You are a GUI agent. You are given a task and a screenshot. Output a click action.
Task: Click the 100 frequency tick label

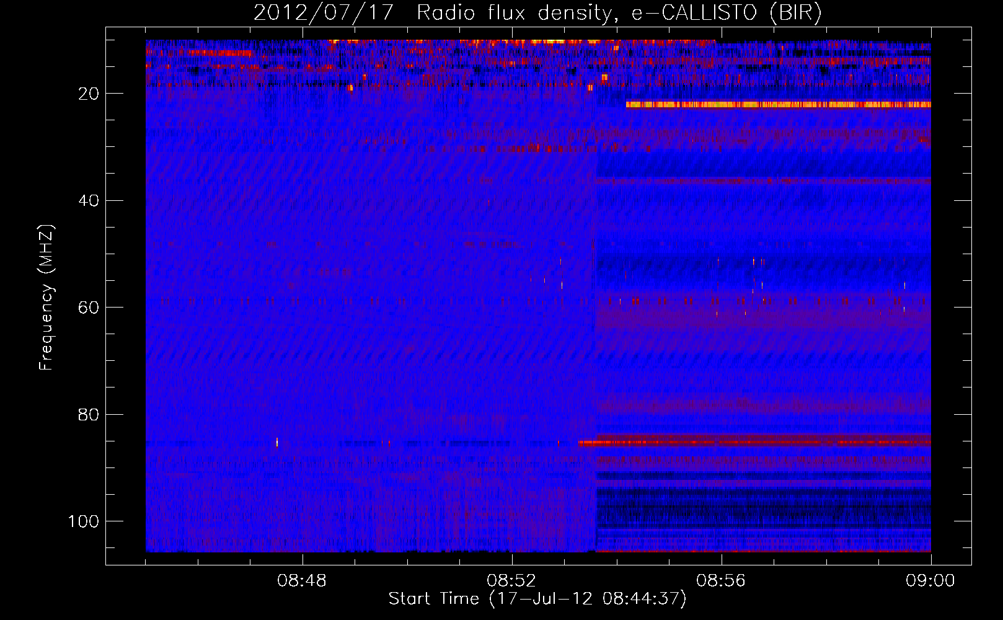click(x=84, y=521)
